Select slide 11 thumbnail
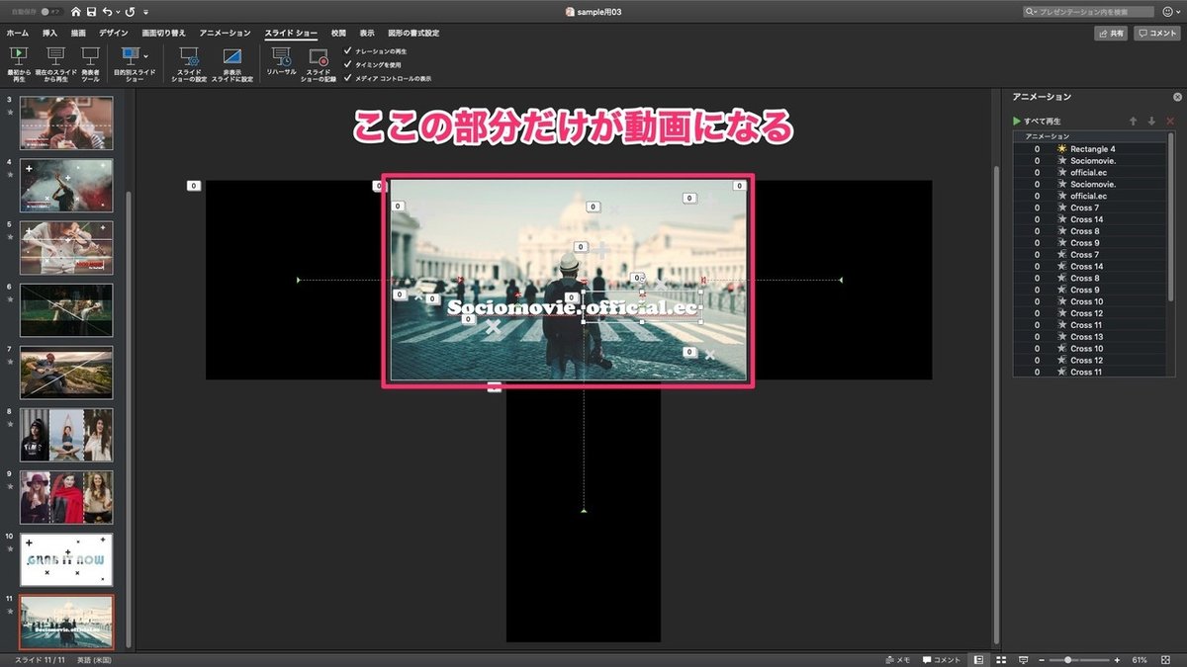Image resolution: width=1187 pixels, height=667 pixels. pos(66,622)
